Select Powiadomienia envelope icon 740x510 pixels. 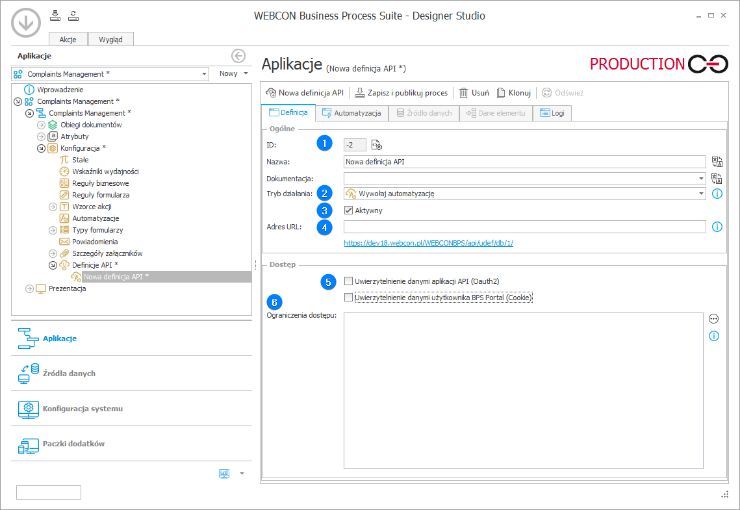pos(64,242)
